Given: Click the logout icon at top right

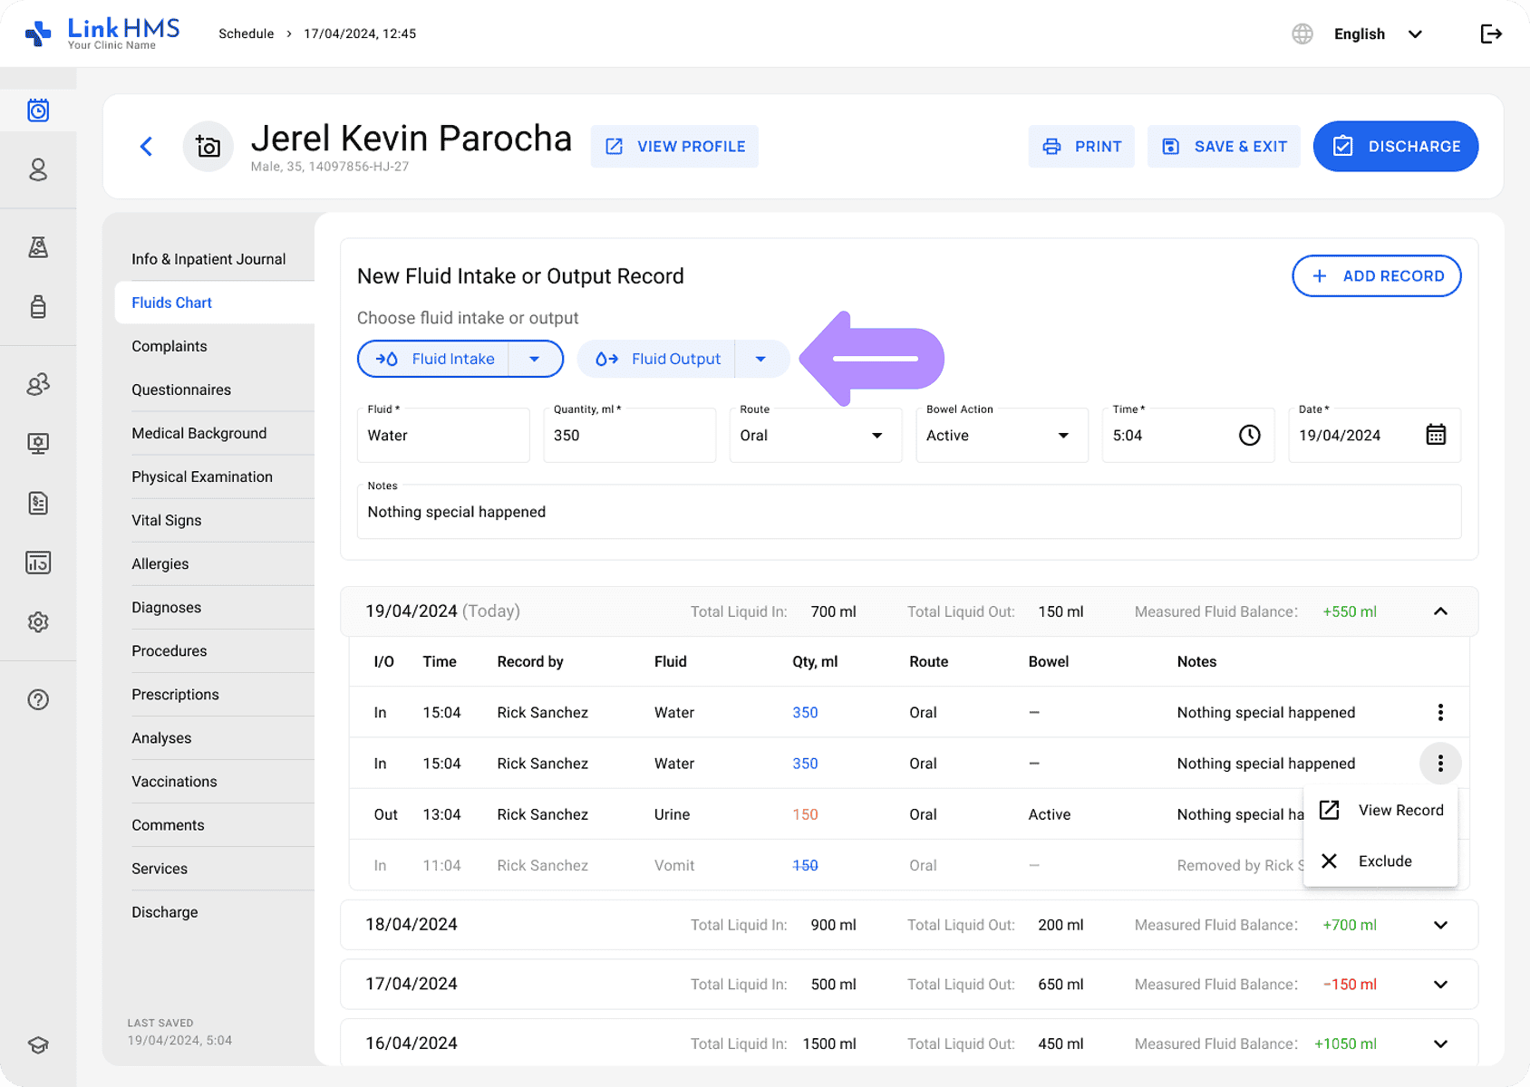Looking at the screenshot, I should pos(1490,34).
